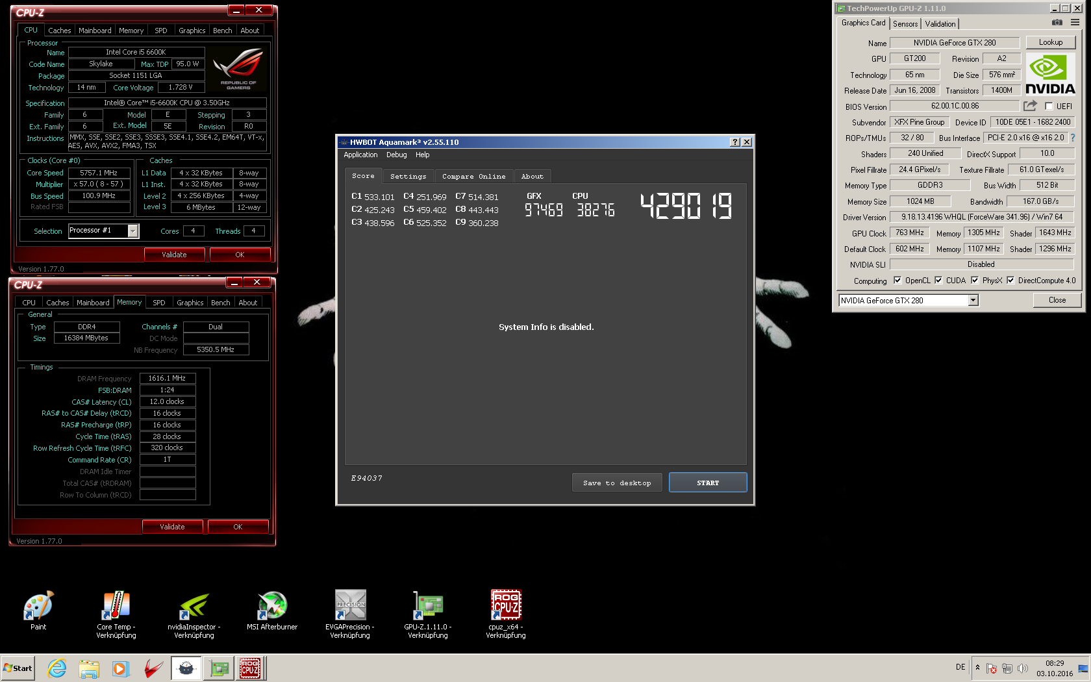Switch to SPD tab in bottom CPU-Z window
The width and height of the screenshot is (1091, 682).
159,303
